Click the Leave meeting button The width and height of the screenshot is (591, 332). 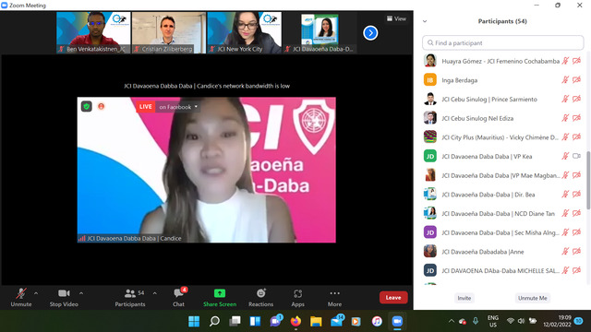pos(393,297)
